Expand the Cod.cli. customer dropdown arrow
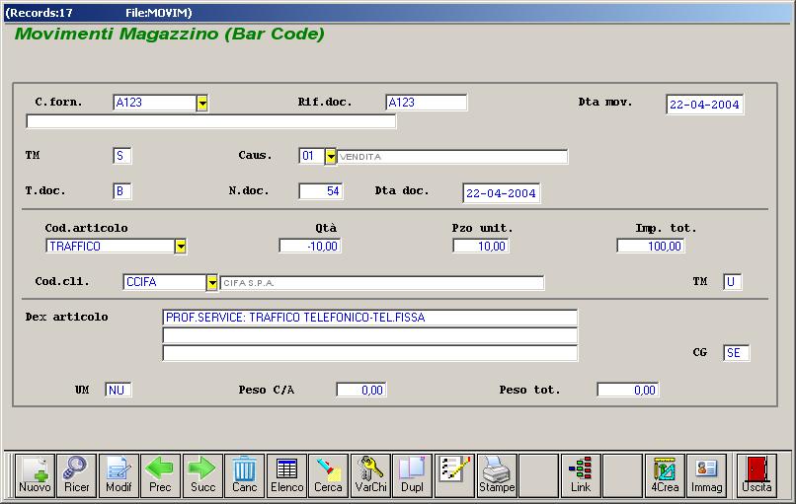The width and height of the screenshot is (796, 504). 211,282
